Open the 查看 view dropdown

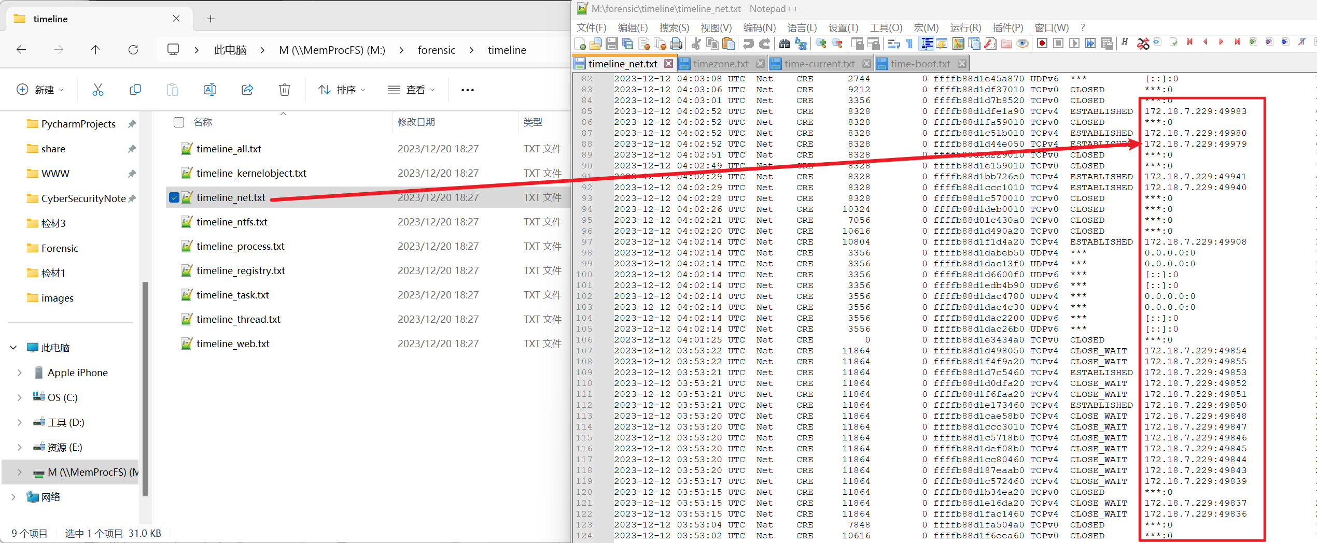click(412, 90)
